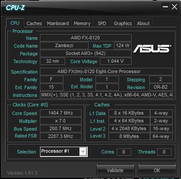Click the Level 2 4 x 2048 KBytes value
This screenshot has width=181, height=179.
coord(129,128)
